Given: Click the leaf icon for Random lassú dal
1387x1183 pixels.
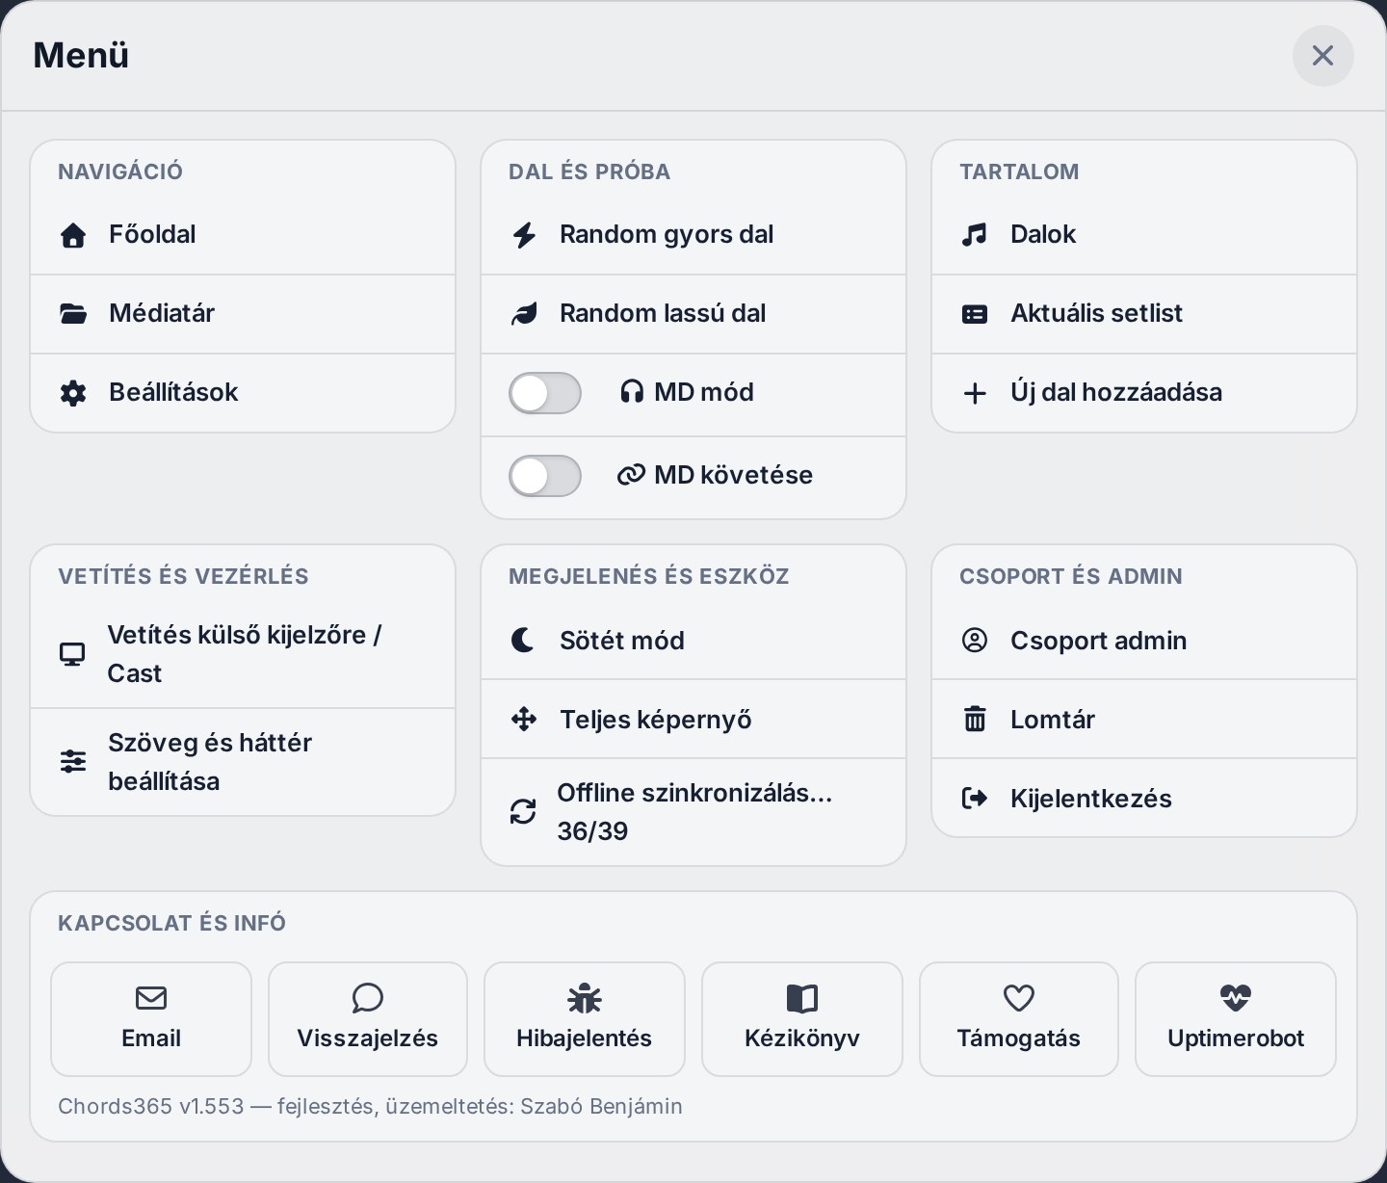Looking at the screenshot, I should pyautogui.click(x=524, y=314).
